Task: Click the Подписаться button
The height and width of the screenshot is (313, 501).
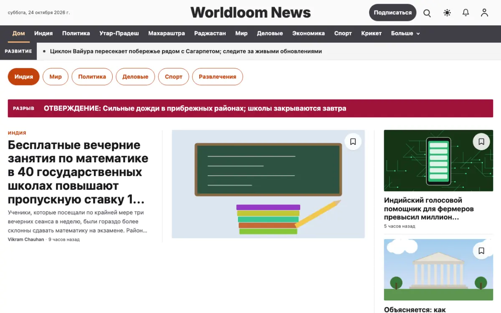Action: (x=392, y=13)
